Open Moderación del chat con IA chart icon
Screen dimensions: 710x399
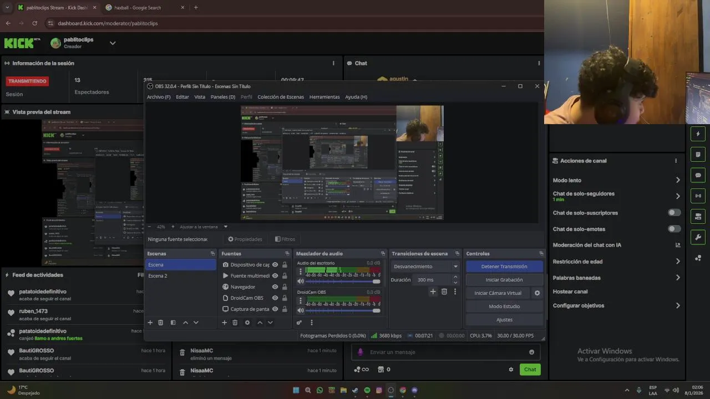(678, 245)
